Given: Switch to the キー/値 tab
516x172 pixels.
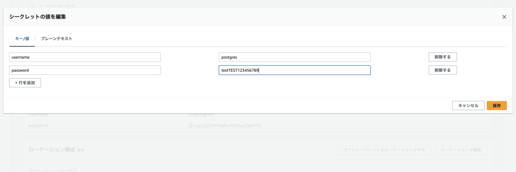Looking at the screenshot, I should coord(21,39).
